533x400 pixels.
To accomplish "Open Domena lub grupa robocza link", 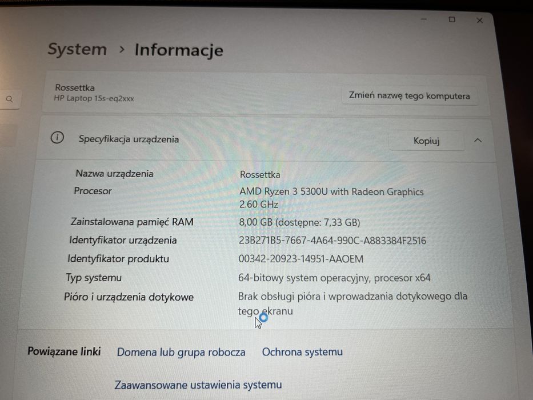I will coord(181,352).
